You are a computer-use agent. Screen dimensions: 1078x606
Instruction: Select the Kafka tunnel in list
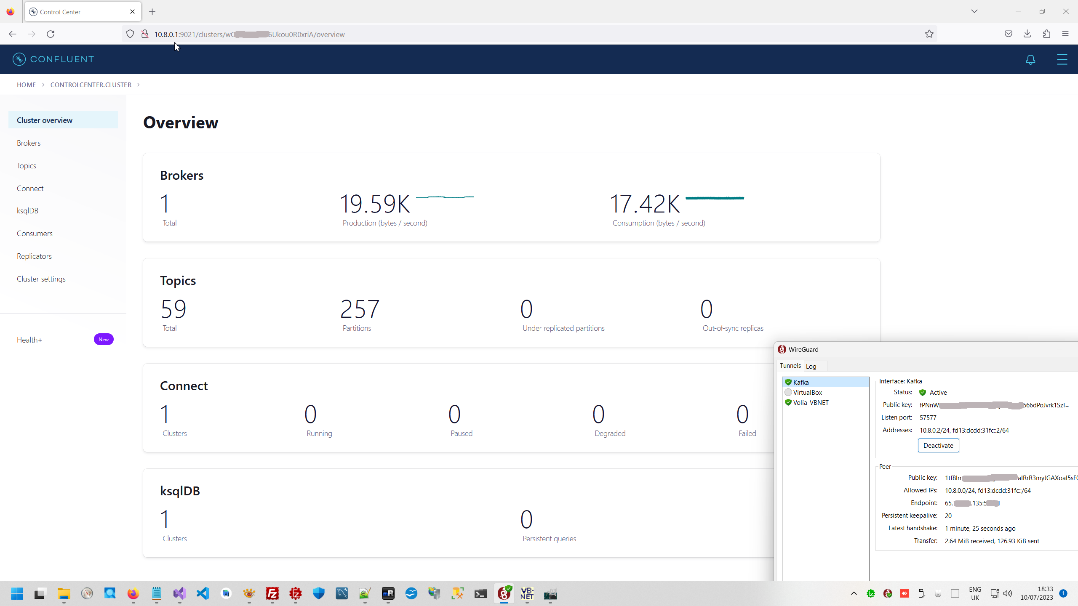[x=801, y=382]
